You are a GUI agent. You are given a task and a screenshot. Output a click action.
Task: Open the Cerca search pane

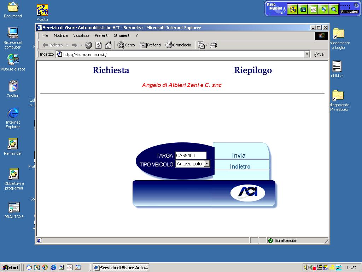(x=126, y=45)
